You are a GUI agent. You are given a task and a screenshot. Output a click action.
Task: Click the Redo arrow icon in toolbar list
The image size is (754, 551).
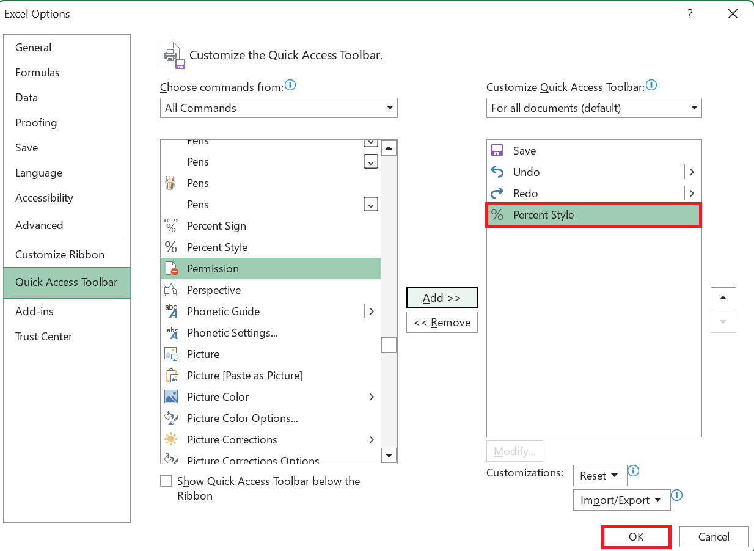click(x=497, y=194)
